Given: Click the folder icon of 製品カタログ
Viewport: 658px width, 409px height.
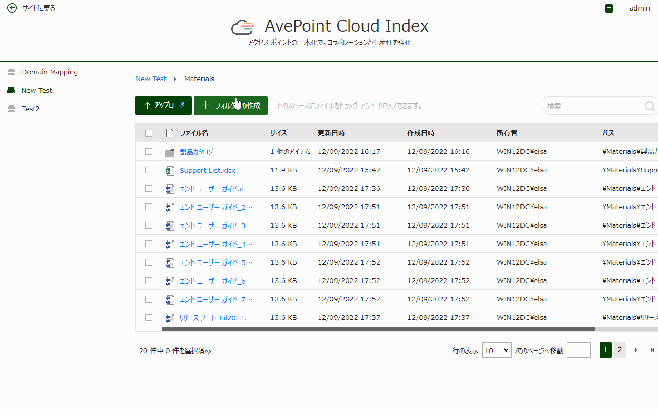Looking at the screenshot, I should pos(170,152).
